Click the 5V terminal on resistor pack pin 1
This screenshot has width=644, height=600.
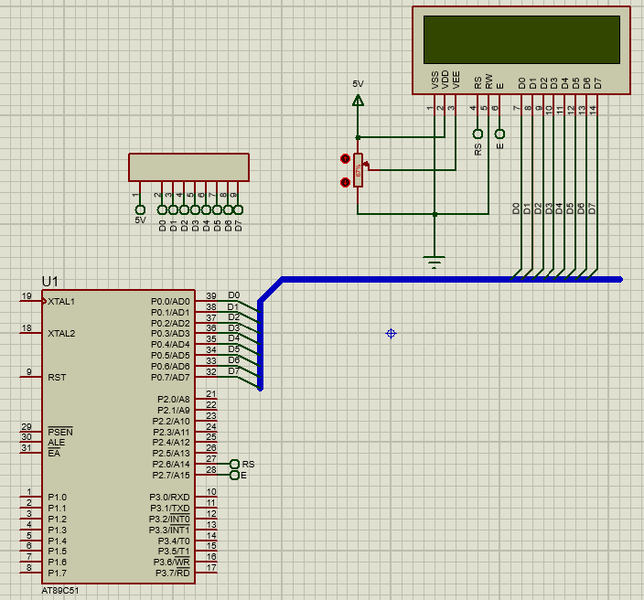pos(140,209)
